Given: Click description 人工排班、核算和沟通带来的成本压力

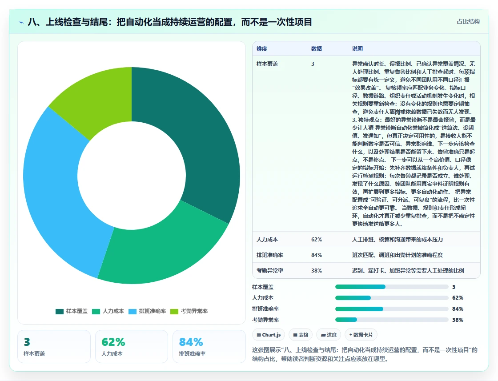Looking at the screenshot, I should [x=398, y=239].
